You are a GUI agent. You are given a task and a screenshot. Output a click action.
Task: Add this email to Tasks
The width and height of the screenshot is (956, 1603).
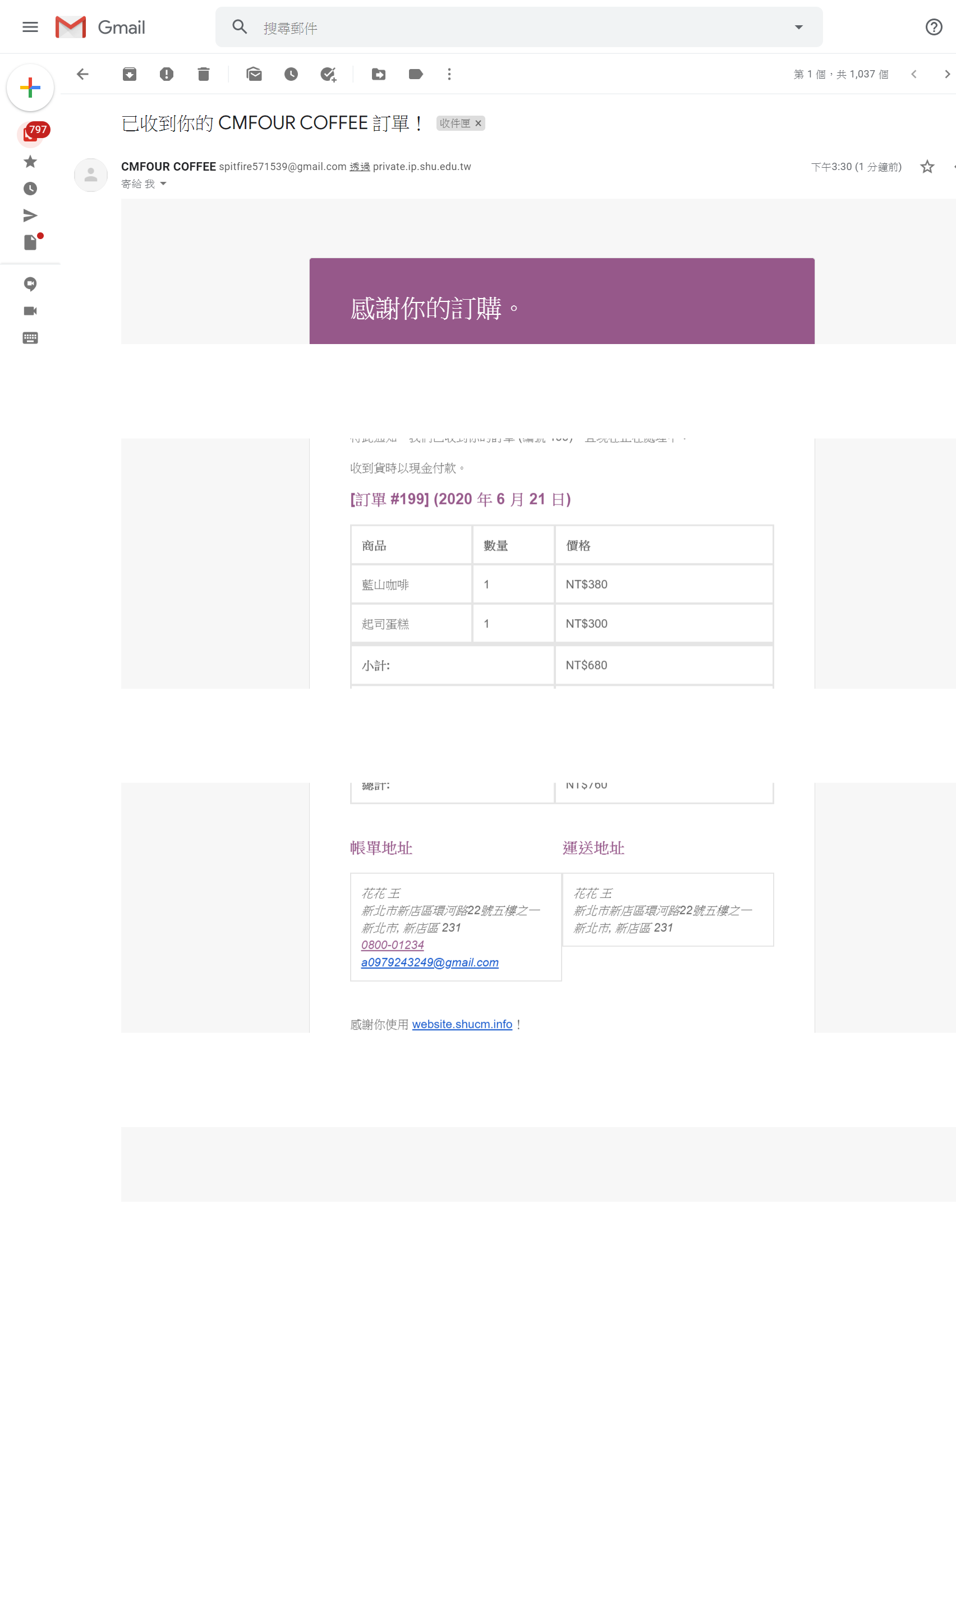click(x=329, y=74)
